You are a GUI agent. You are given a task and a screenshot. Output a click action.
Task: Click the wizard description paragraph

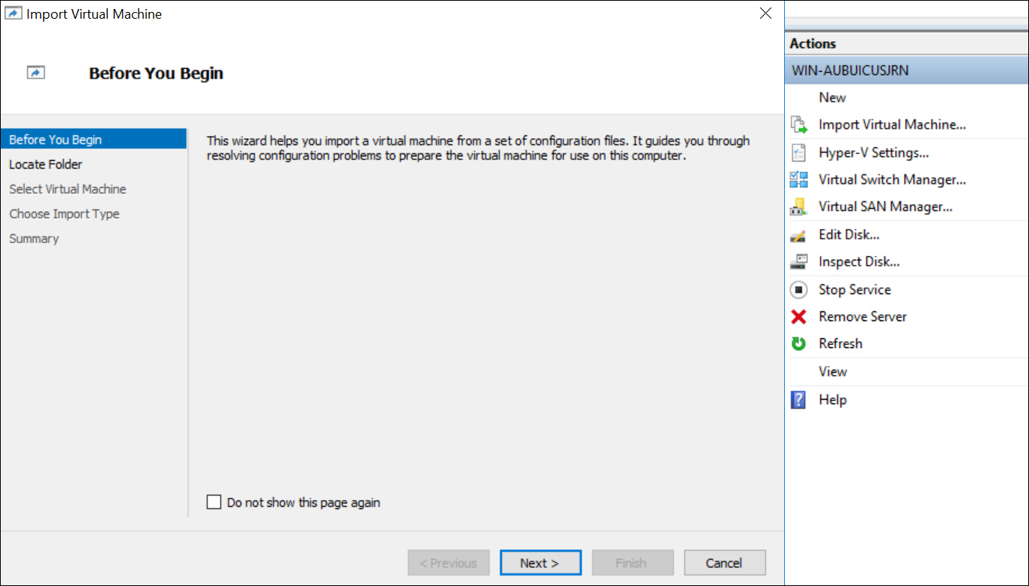tap(478, 148)
